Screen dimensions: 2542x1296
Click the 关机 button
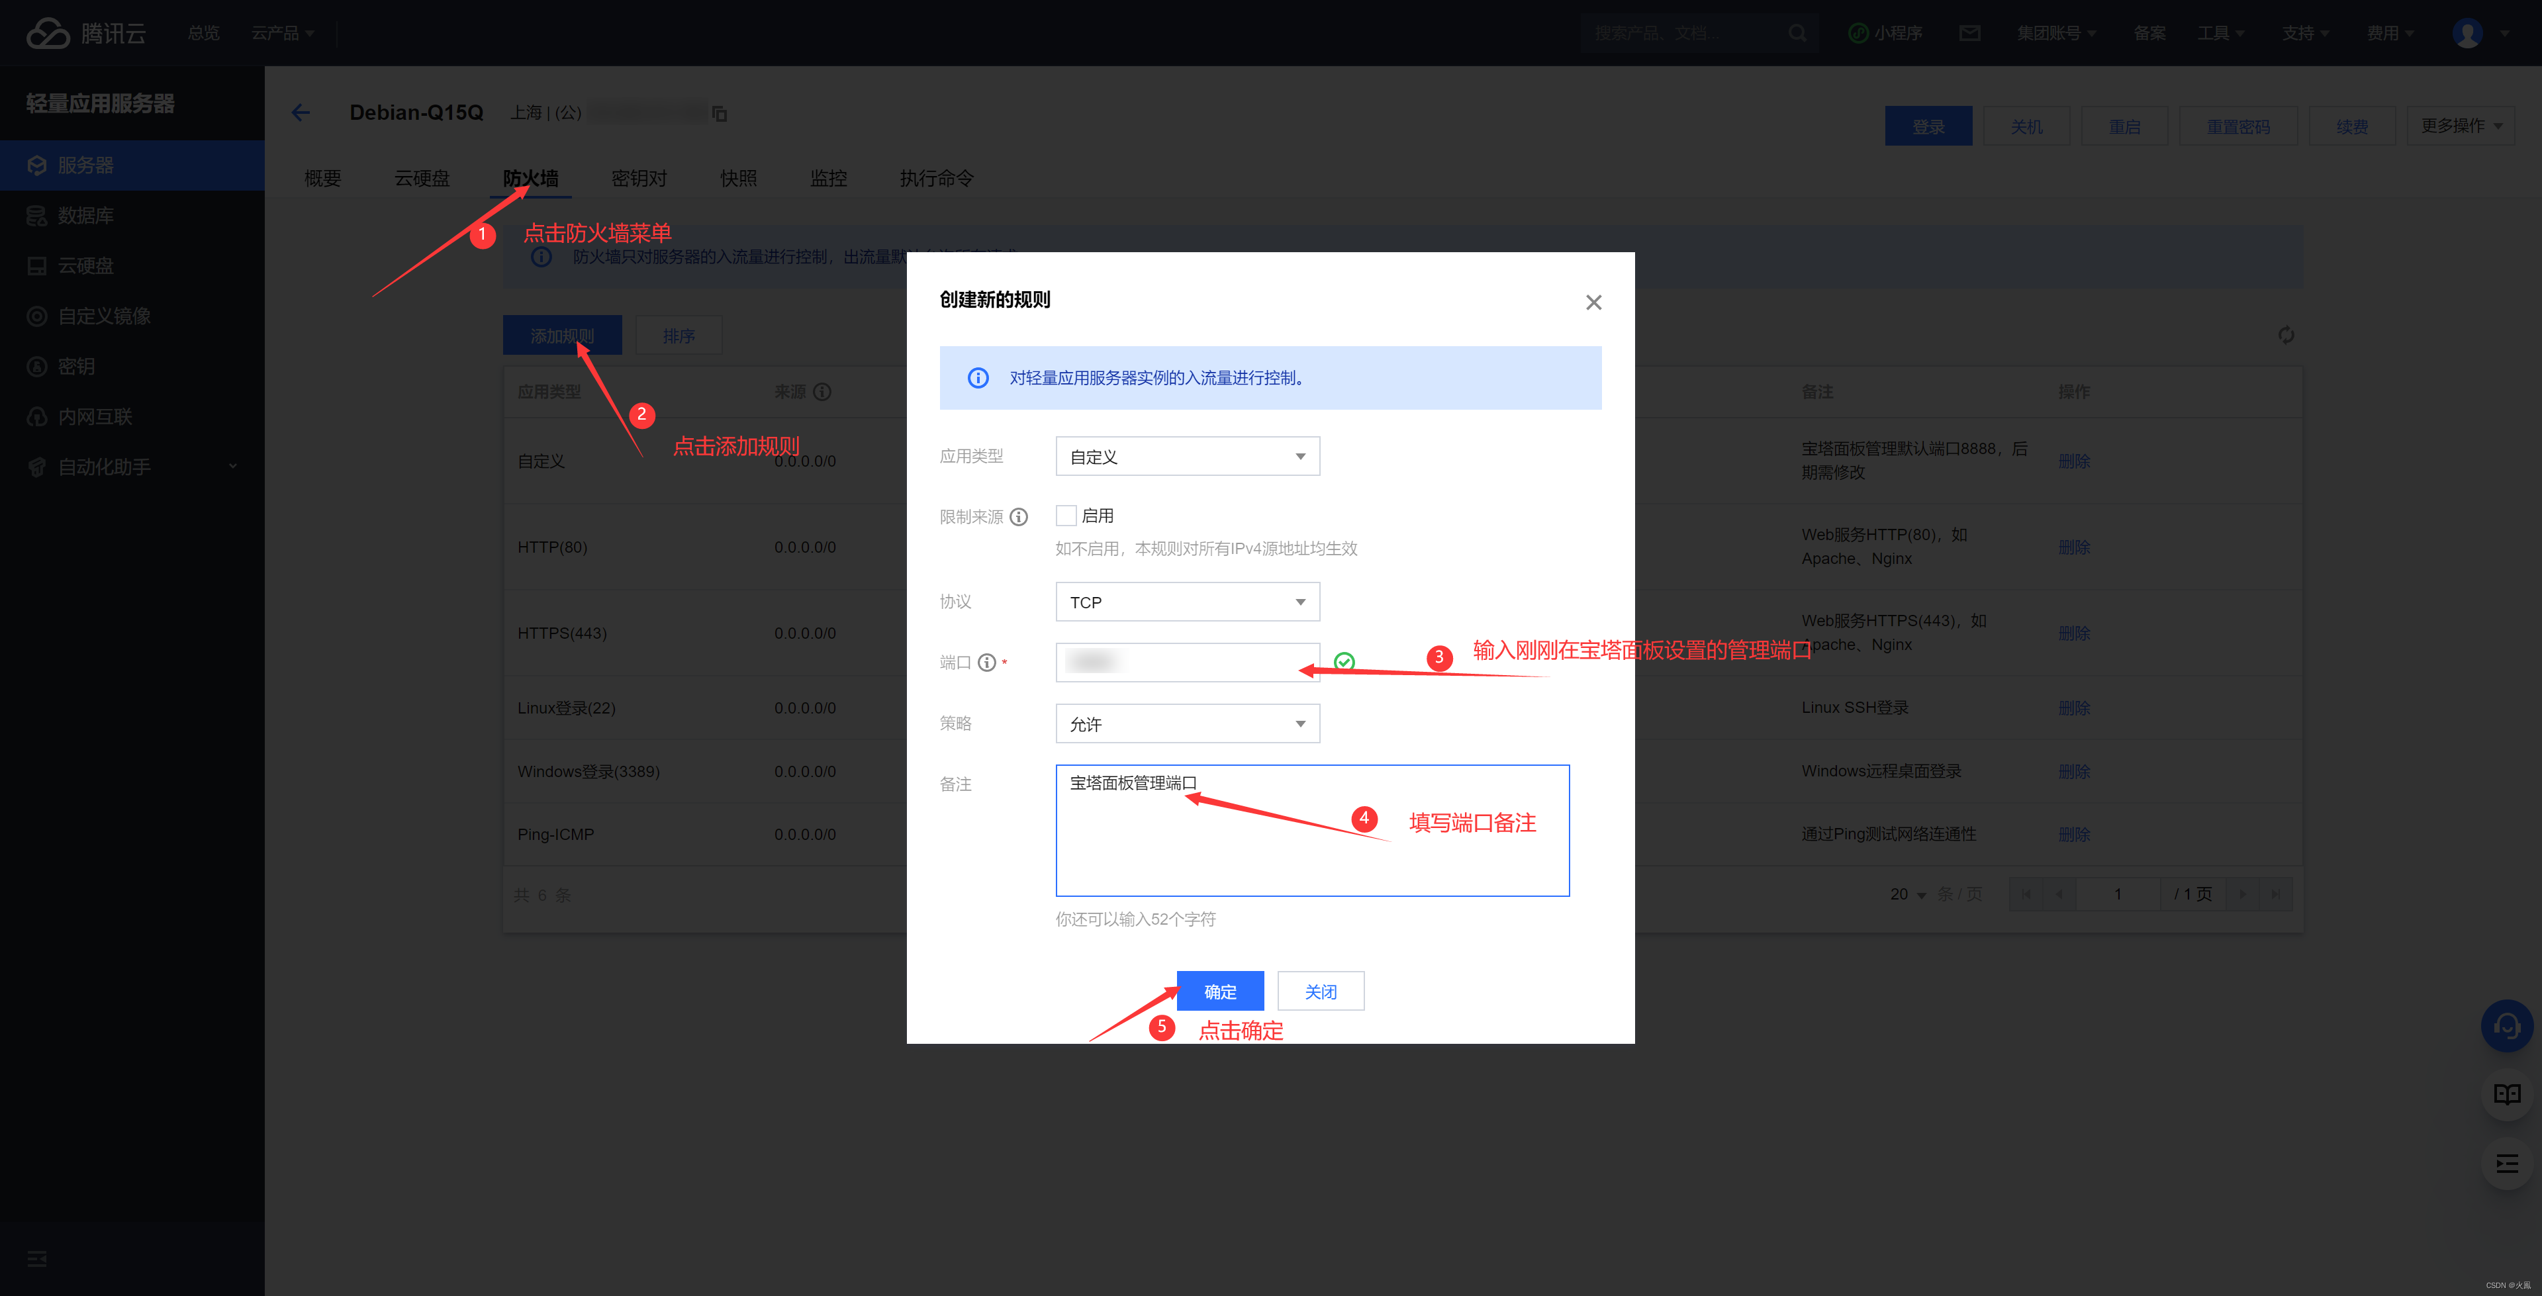click(x=2027, y=126)
